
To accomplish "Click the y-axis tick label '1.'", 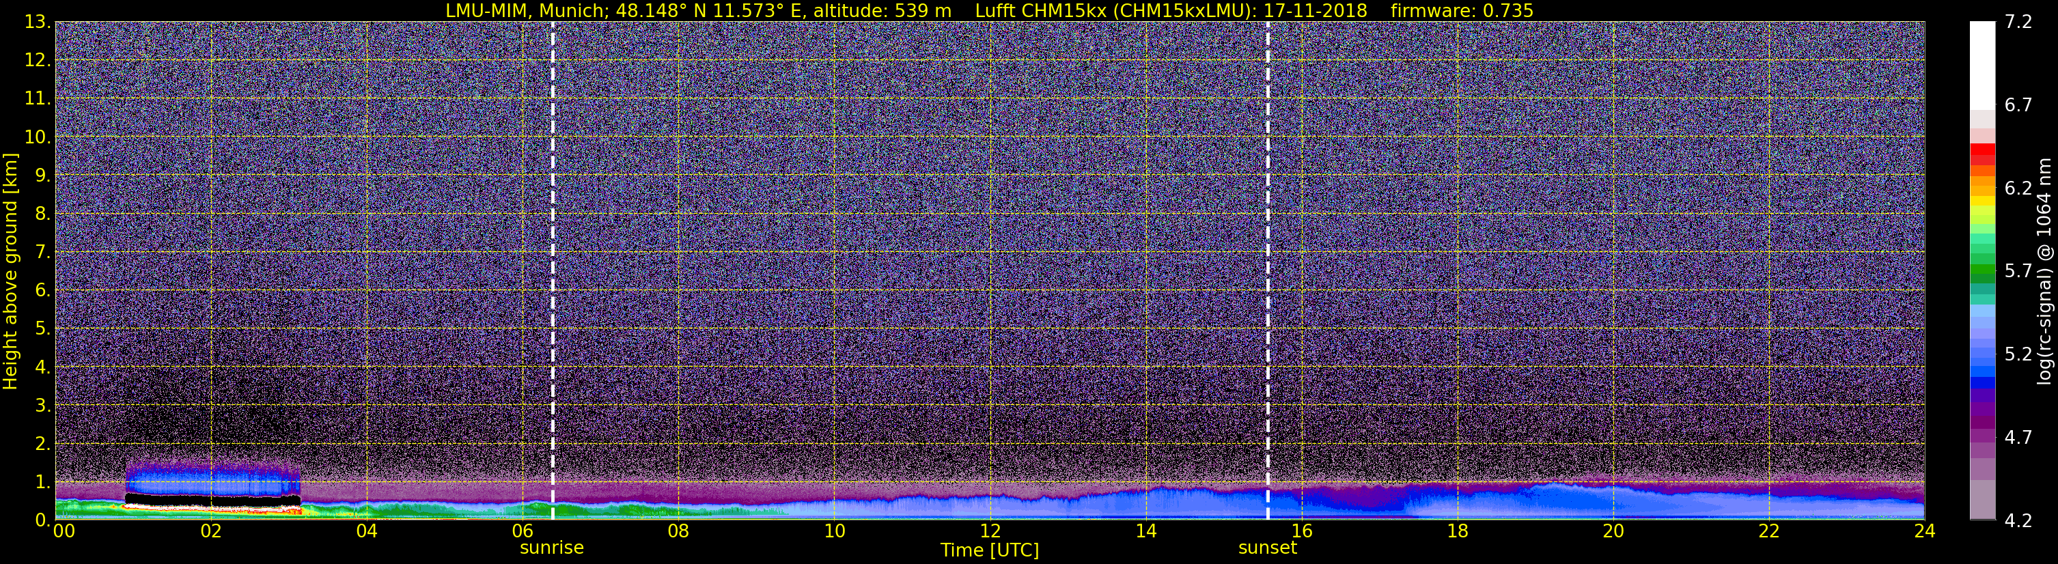I will (x=42, y=481).
